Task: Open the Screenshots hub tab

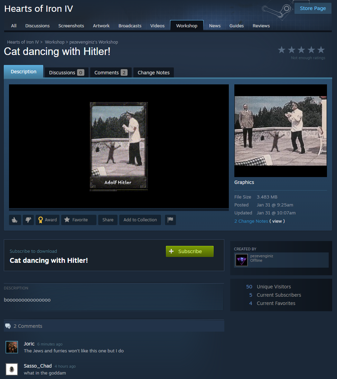Action: tap(71, 26)
